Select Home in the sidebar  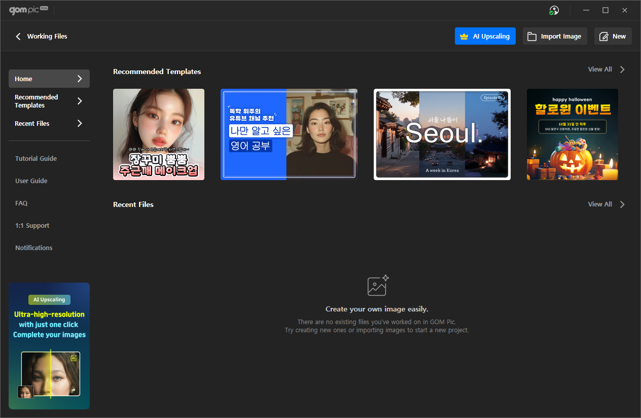tap(49, 79)
